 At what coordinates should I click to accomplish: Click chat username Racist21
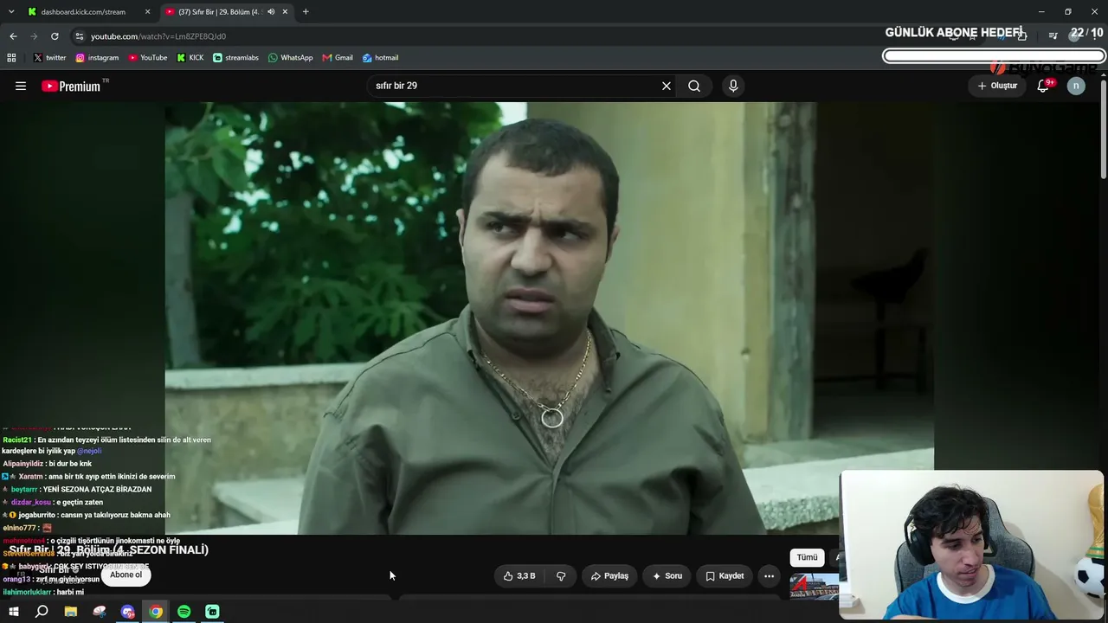point(16,440)
